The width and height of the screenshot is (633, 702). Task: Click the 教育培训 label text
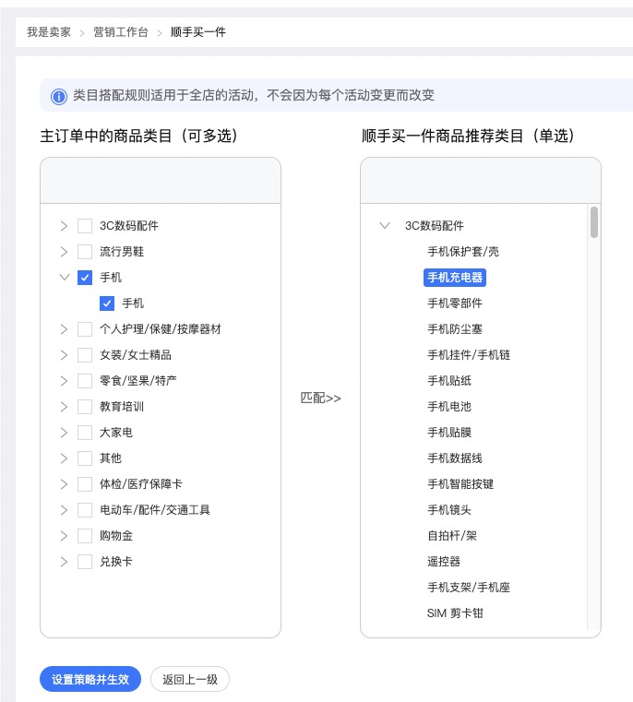pyautogui.click(x=122, y=407)
